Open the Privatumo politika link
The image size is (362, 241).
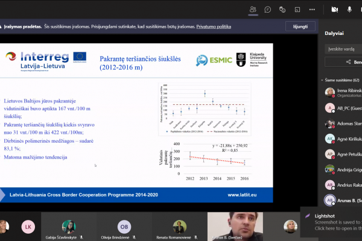(x=214, y=27)
